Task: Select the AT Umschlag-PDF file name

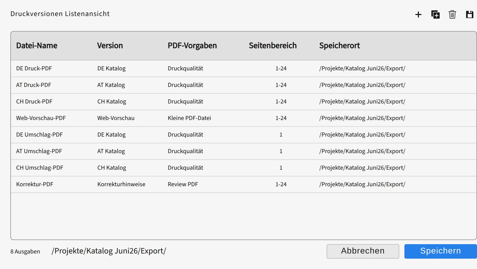Action: pyautogui.click(x=39, y=151)
